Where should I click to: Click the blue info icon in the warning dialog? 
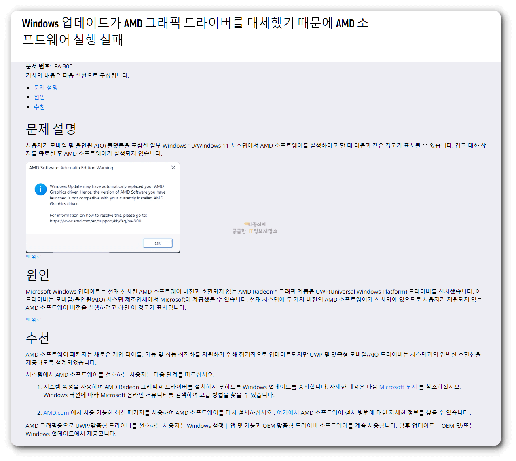tap(40, 189)
